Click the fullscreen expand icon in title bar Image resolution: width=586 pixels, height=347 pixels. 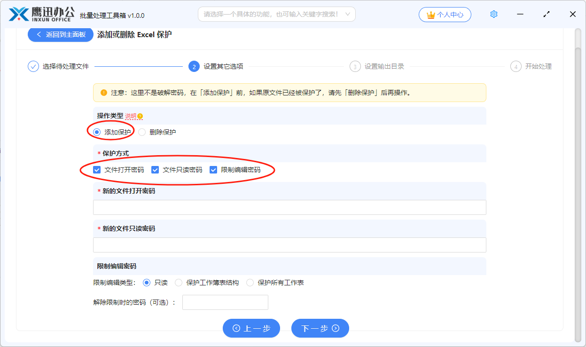coord(546,14)
